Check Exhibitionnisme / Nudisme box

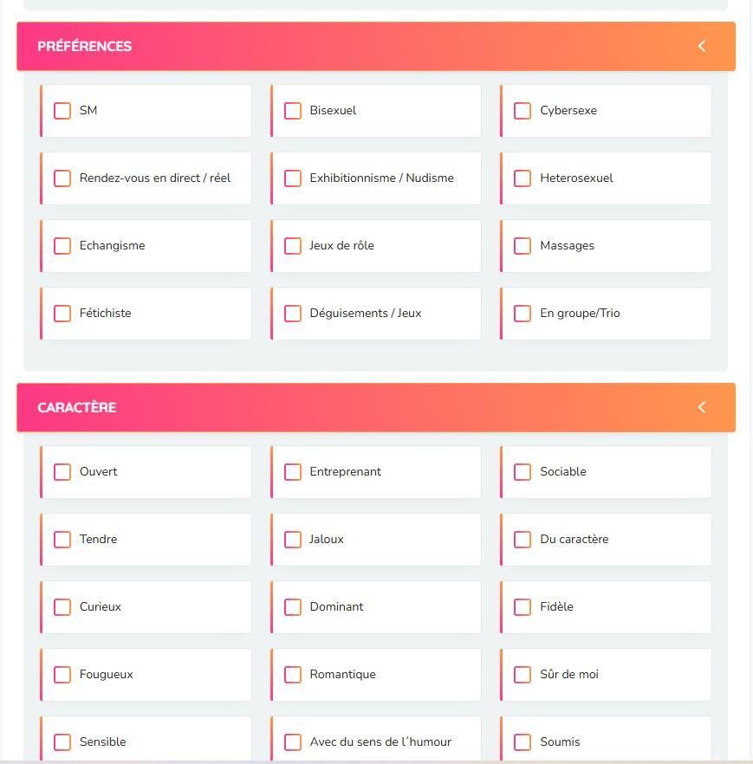(293, 178)
